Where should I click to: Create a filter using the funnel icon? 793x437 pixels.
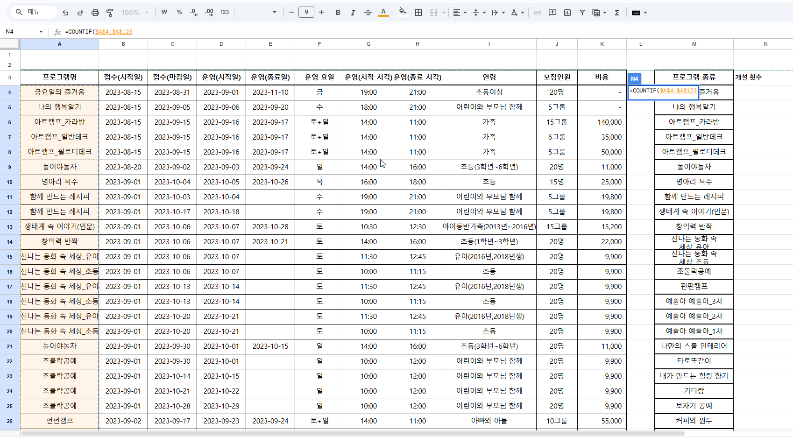click(582, 13)
